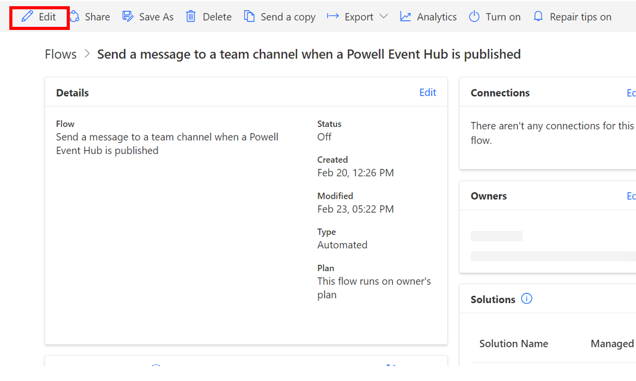Open Analytics label in command bar

(x=437, y=17)
